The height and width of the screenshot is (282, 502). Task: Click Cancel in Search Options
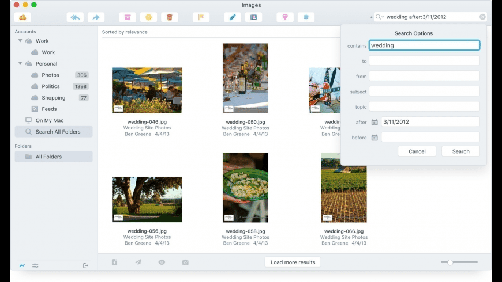pos(417,151)
